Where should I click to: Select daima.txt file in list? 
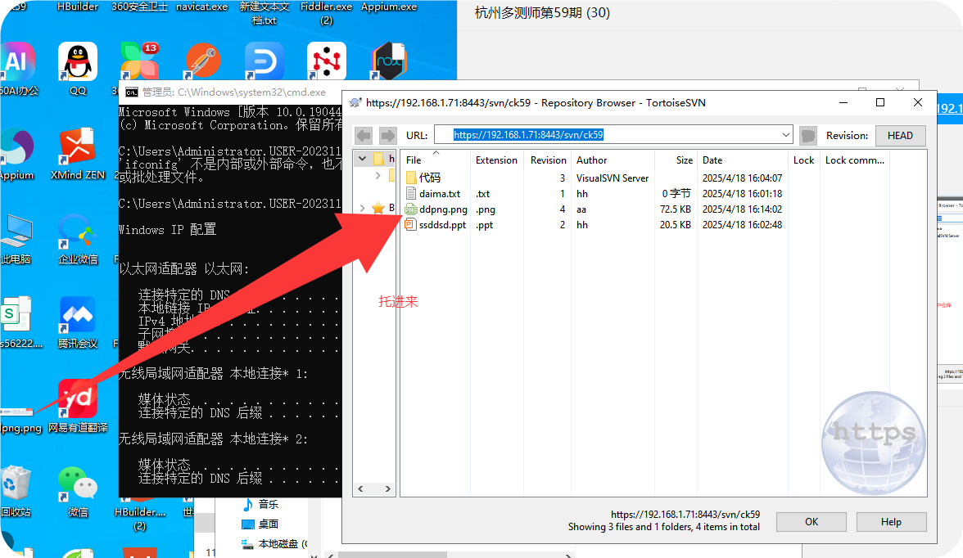click(440, 193)
